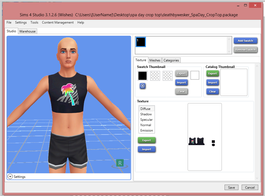Click the blue Import button under Texture
The width and height of the screenshot is (265, 196).
pyautogui.click(x=147, y=149)
